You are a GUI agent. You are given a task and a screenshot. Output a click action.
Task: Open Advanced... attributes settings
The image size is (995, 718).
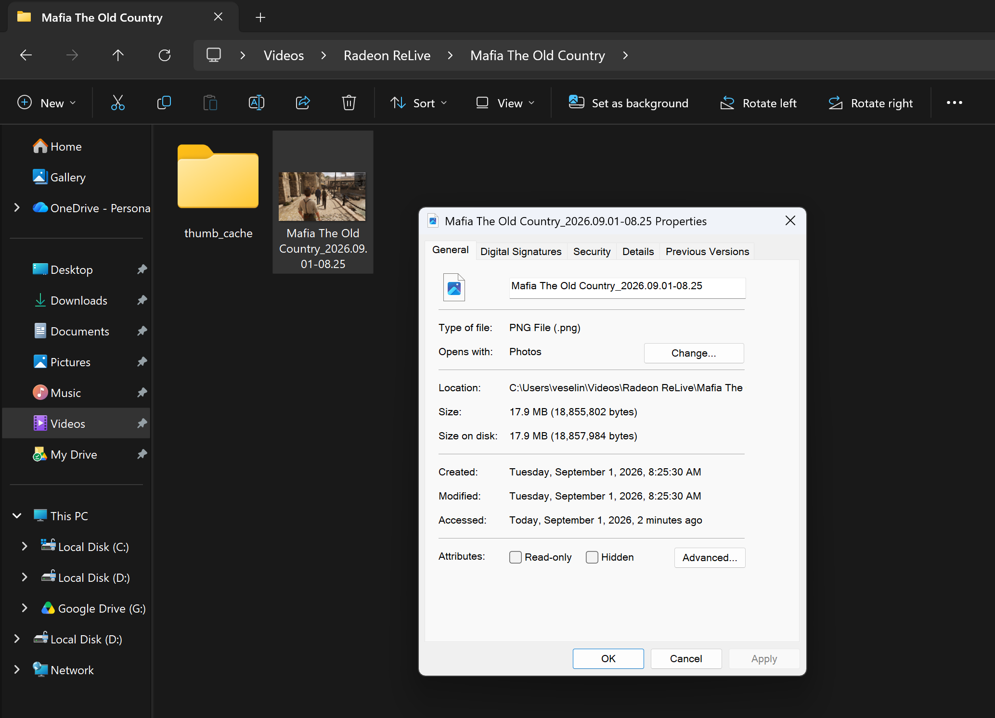(x=710, y=558)
